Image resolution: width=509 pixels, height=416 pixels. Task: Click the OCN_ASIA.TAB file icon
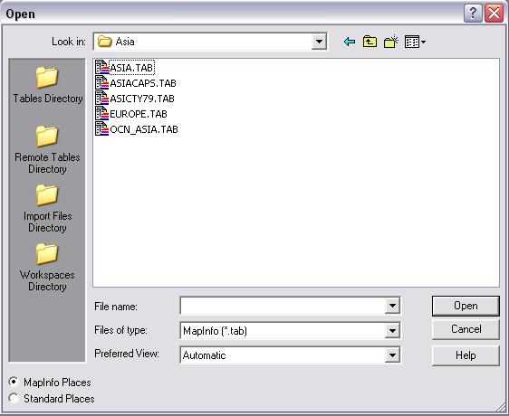[101, 128]
